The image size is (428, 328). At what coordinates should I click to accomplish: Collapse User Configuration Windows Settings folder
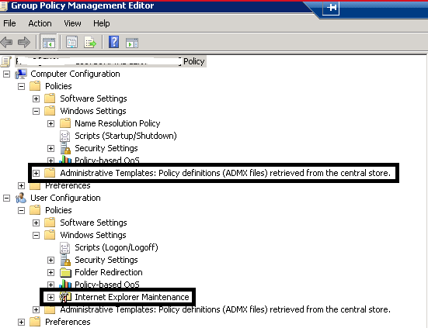(x=36, y=236)
